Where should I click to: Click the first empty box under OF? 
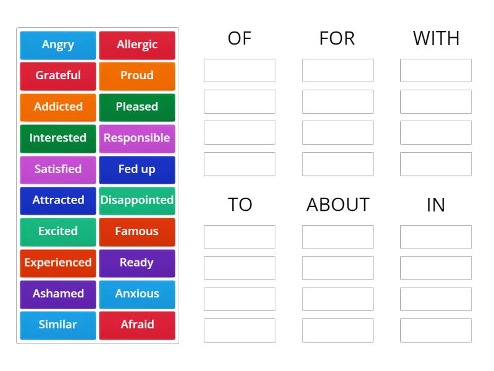tap(240, 70)
